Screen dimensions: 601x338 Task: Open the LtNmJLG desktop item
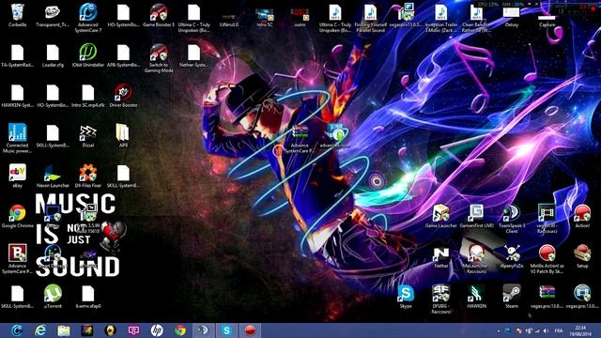point(229,20)
